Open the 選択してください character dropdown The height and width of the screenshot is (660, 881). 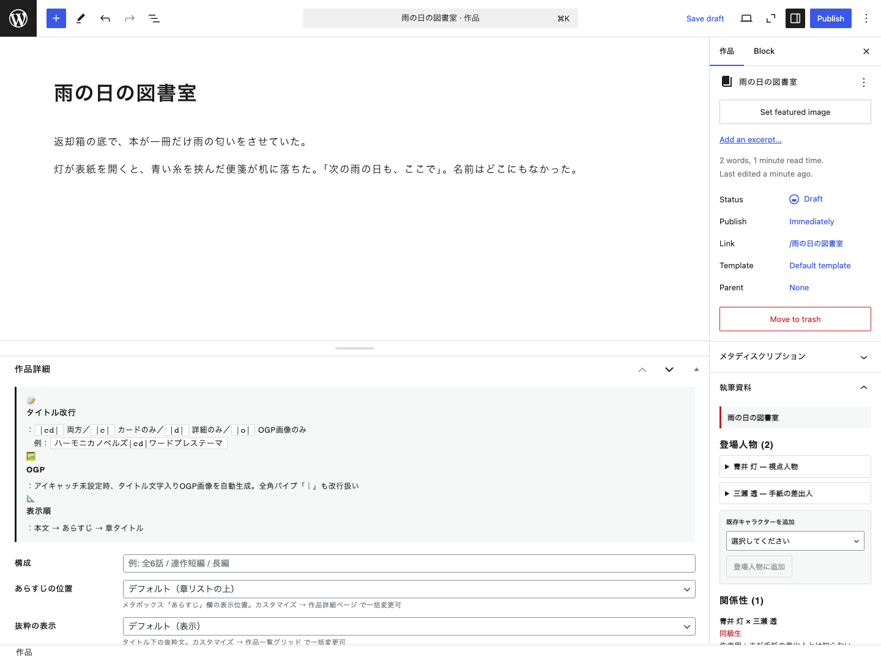(795, 541)
